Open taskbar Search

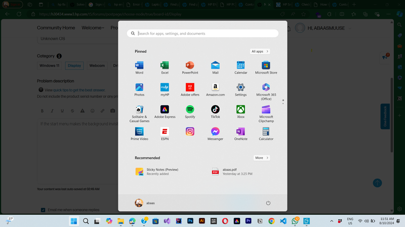(86, 221)
